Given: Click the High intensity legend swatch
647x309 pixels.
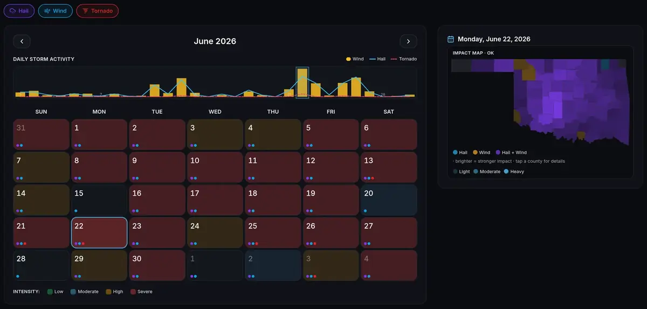Looking at the screenshot, I should pos(108,292).
